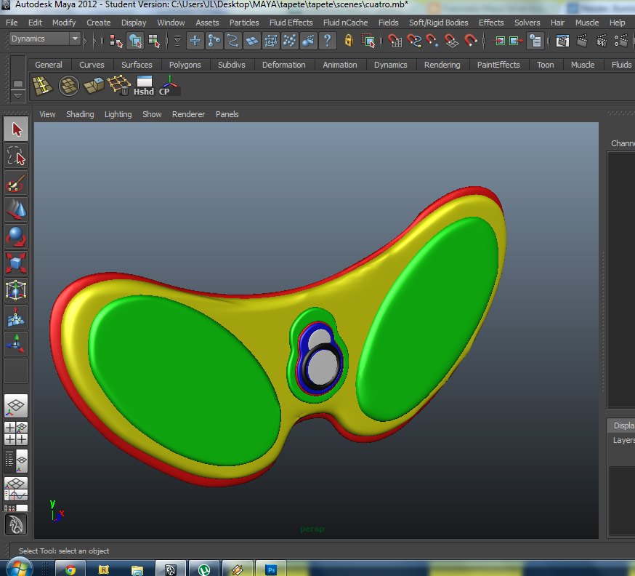Select the arrow Select Tool

point(16,129)
